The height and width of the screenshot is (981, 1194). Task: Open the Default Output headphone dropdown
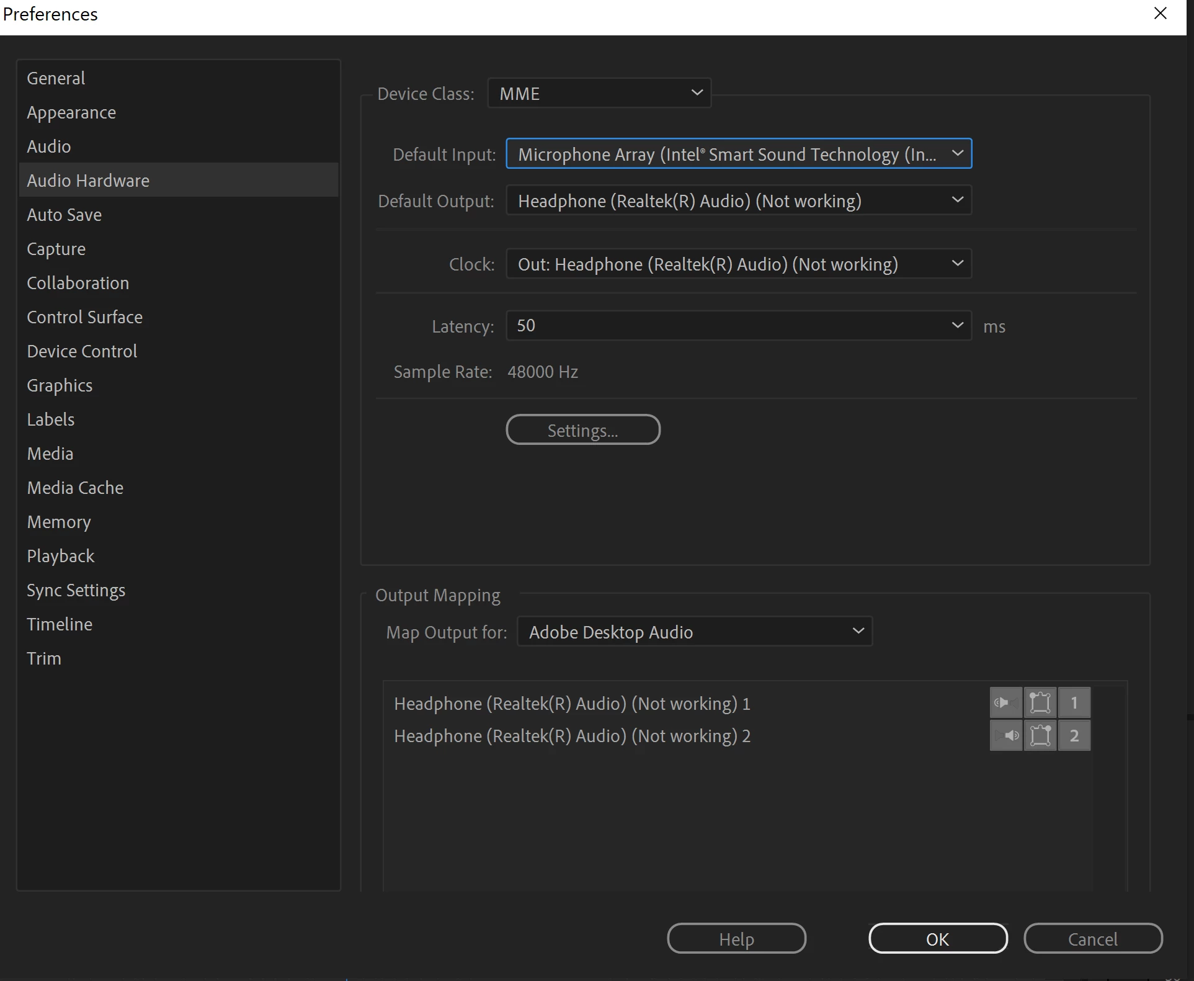click(738, 200)
